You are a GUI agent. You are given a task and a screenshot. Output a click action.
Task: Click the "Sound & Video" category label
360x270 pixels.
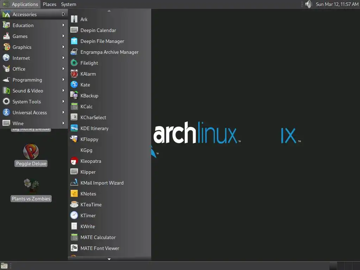[28, 91]
